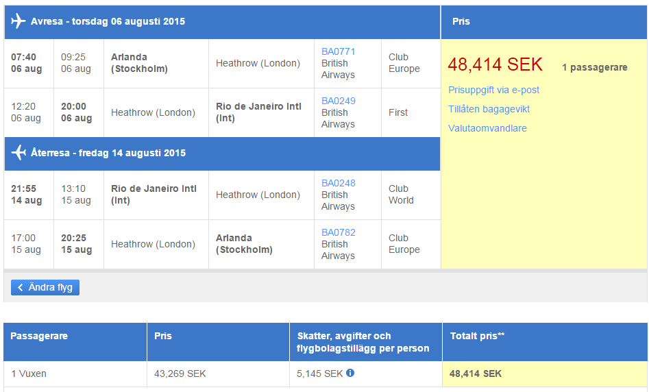Click the 48,414 SEK red price

495,65
